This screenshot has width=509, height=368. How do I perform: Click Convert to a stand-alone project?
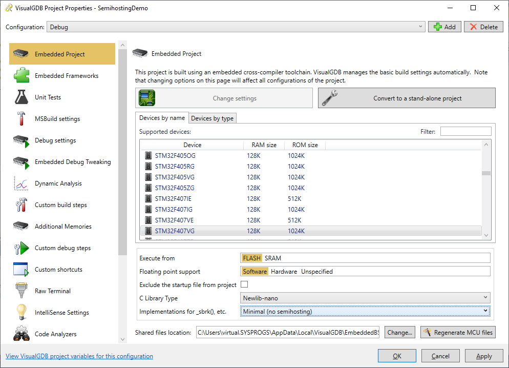[x=407, y=98]
